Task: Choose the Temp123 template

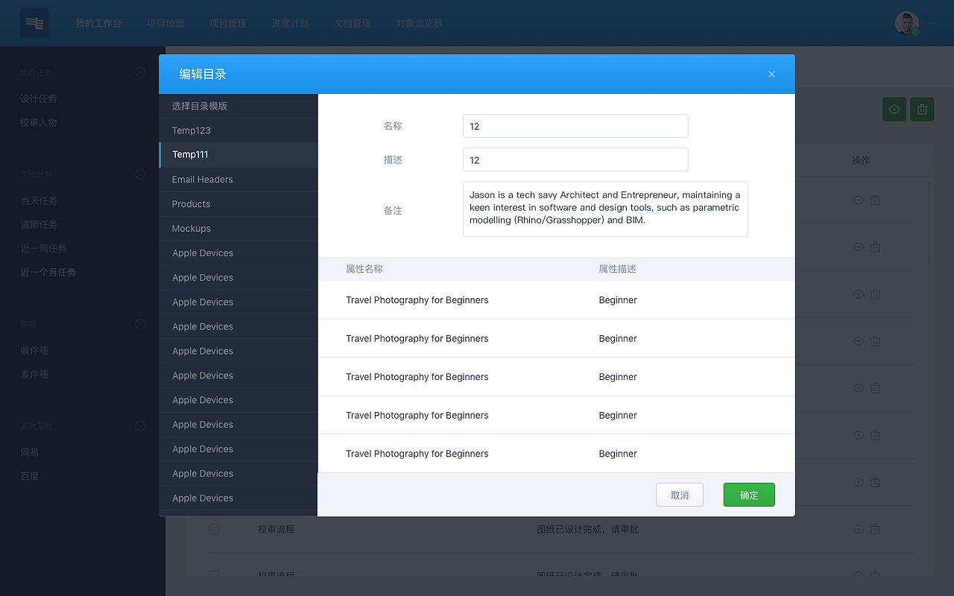Action: click(238, 130)
